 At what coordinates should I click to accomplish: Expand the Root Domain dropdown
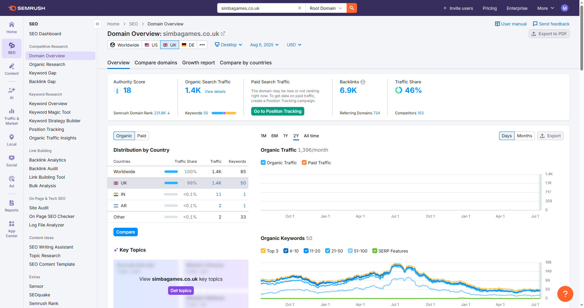326,8
